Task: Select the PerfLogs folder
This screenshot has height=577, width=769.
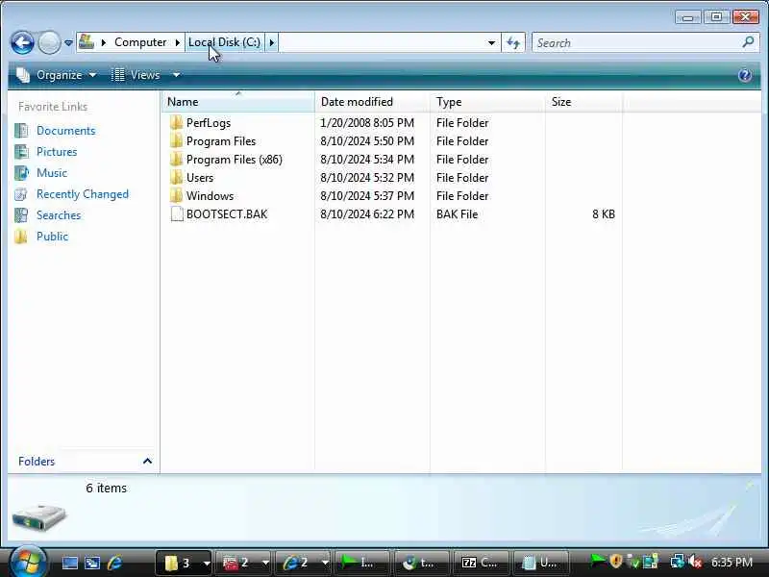Action: pyautogui.click(x=208, y=123)
